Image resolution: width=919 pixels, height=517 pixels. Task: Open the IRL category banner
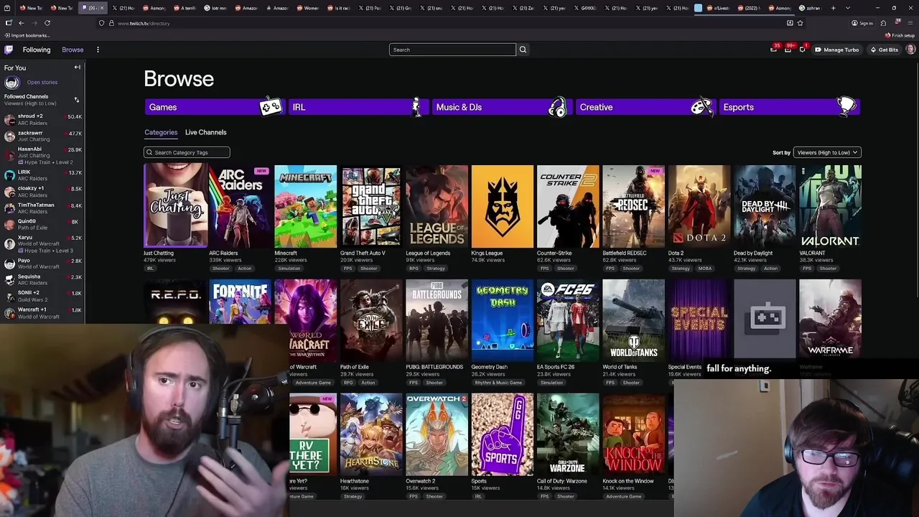[358, 107]
